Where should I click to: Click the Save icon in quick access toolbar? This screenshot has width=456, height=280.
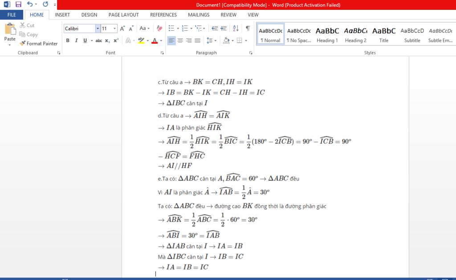pos(18,4)
